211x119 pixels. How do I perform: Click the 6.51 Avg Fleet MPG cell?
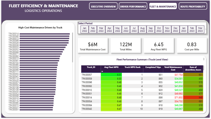111,75
